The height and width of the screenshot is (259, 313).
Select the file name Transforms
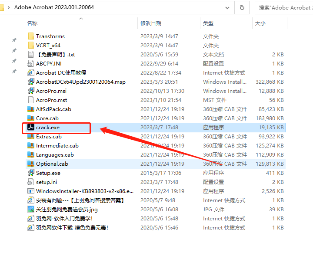pyautogui.click(x=50, y=36)
